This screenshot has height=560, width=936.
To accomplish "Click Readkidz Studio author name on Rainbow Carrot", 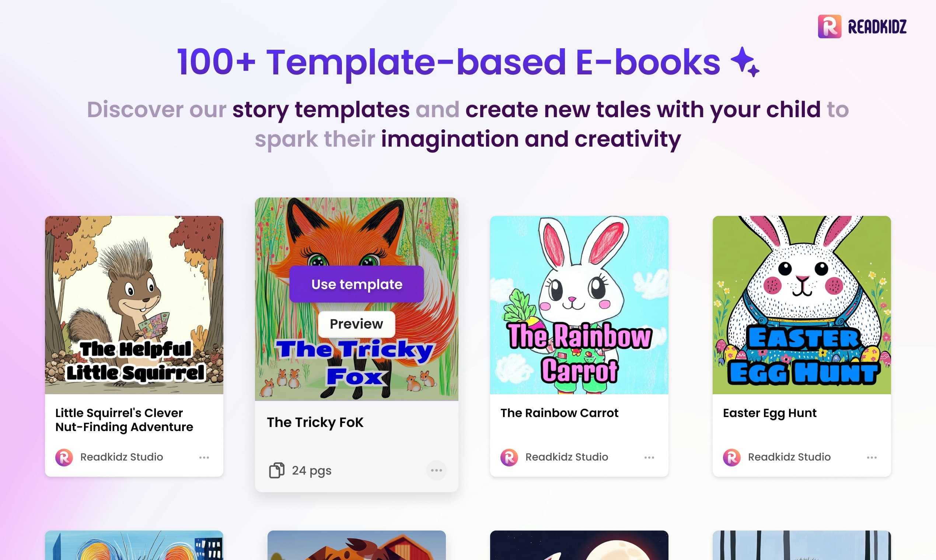I will tap(566, 457).
